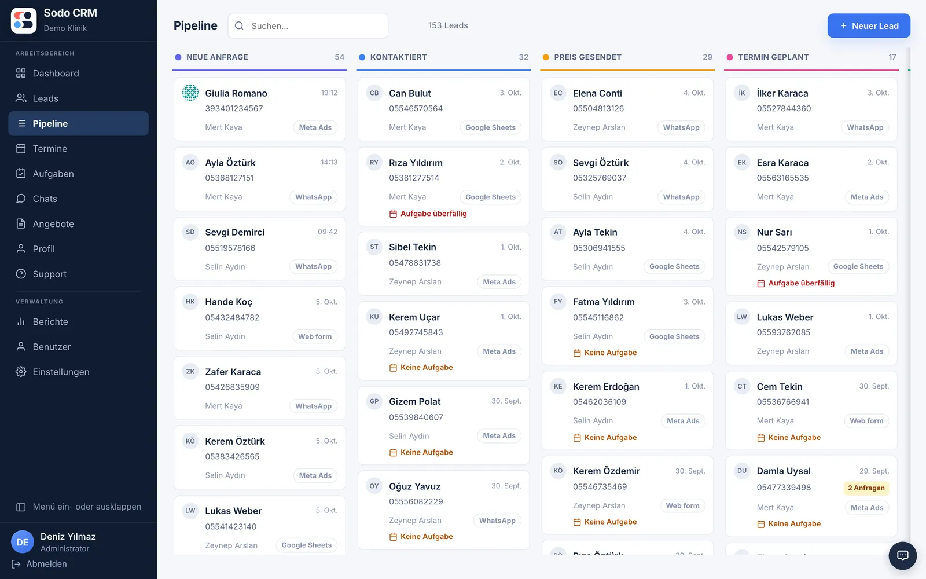Click the DE user avatar circle

23,542
